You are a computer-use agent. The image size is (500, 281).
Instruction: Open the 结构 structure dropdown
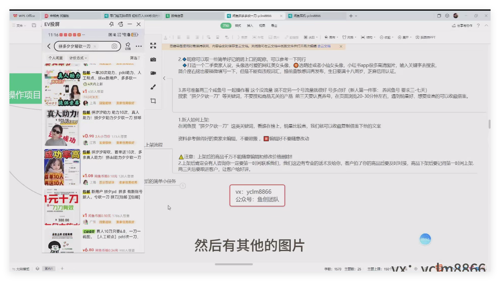point(368,37)
